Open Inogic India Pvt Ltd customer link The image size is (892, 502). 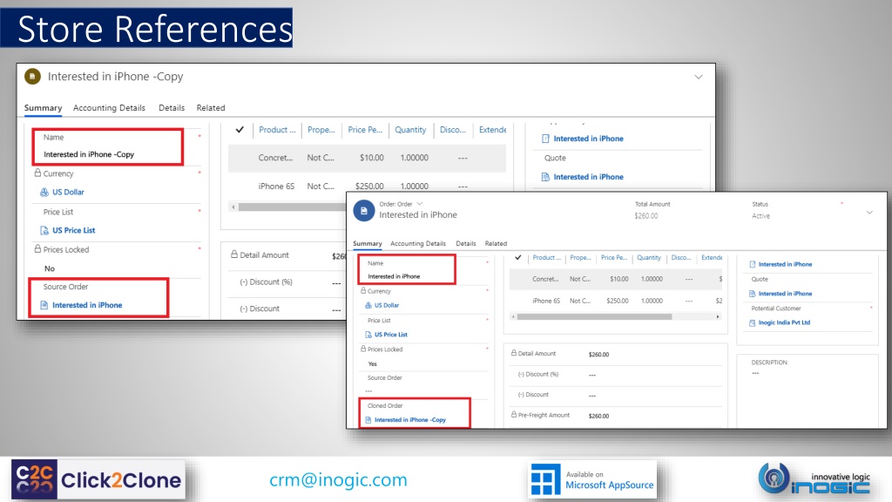[x=784, y=322]
